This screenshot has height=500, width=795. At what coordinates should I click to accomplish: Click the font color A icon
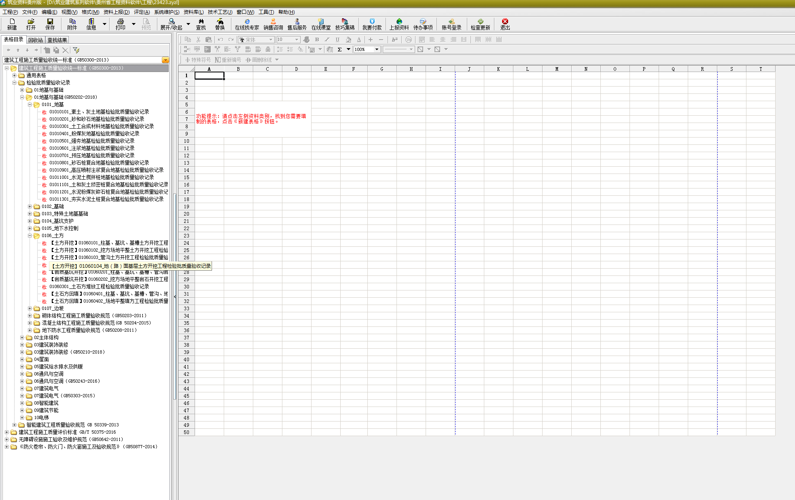359,40
